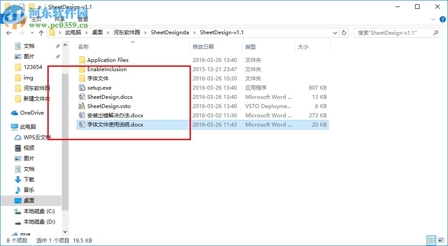Click the navigation pane scrollbar thumb
Screen dimensions: 448x246
tap(65, 142)
